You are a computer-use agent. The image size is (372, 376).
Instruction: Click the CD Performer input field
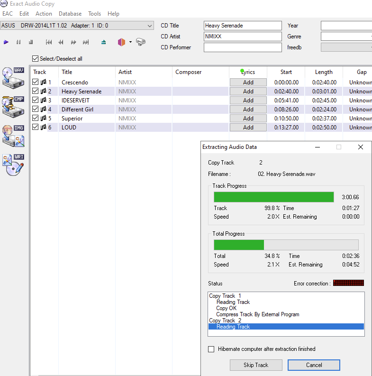tap(243, 47)
